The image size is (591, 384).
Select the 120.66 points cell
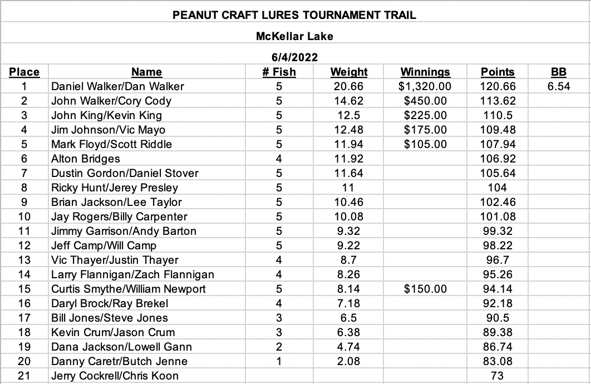[x=498, y=86]
